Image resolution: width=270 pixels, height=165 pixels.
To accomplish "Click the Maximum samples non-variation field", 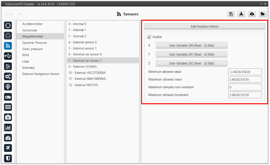I will click(245, 87).
